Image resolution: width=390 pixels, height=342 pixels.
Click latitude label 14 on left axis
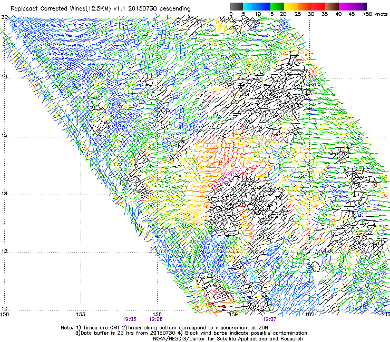(4, 193)
